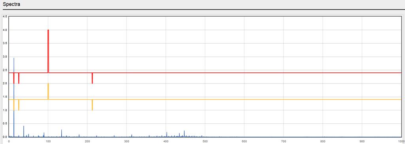Viewport: 405px width, 144px height.
Task: Click the y-axis label 2.0
Action: [x=5, y=83]
